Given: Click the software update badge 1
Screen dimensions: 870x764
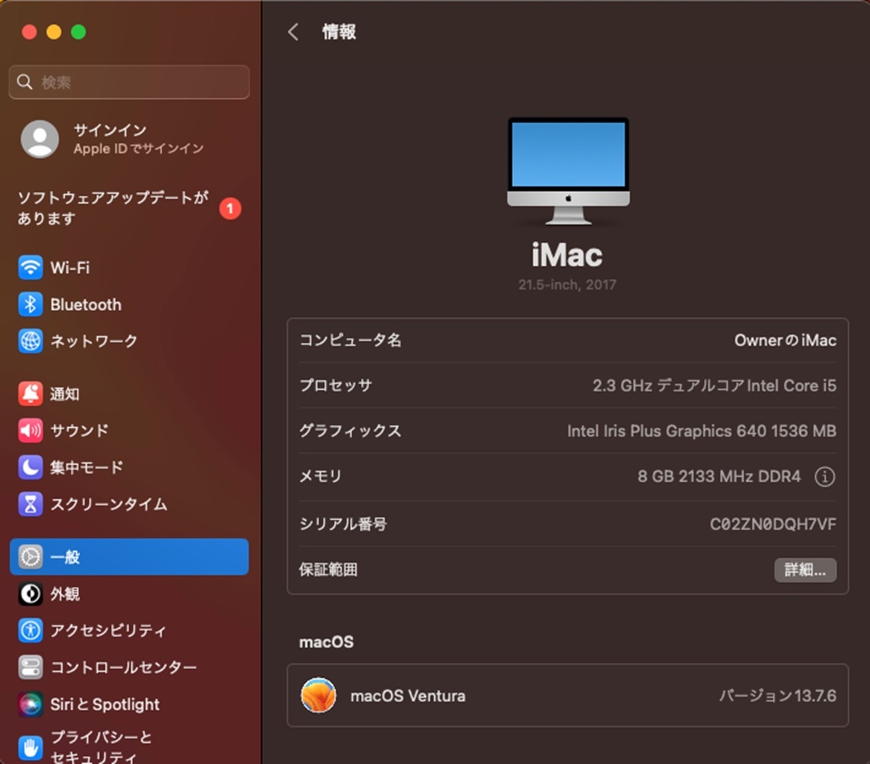Looking at the screenshot, I should click(x=230, y=208).
